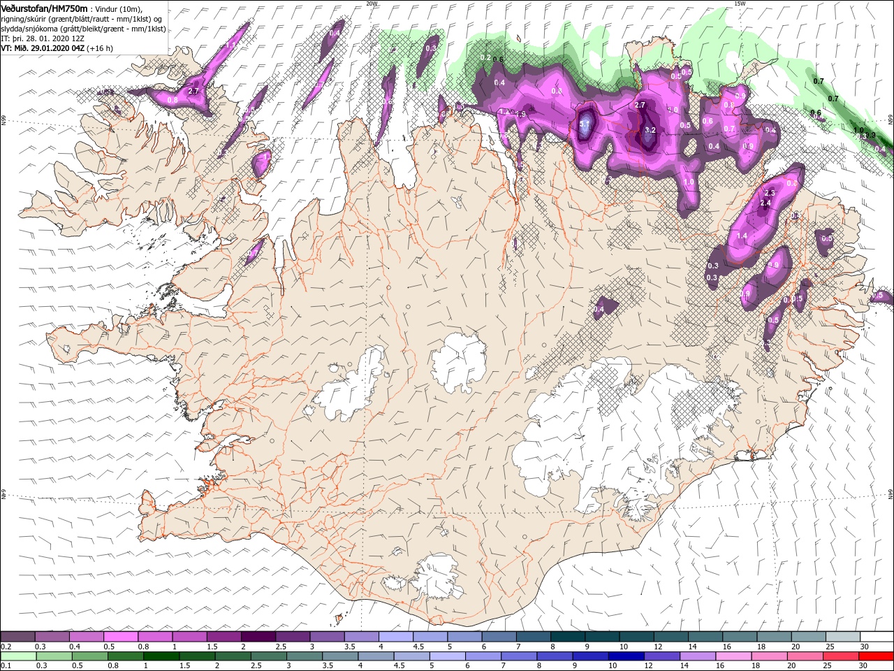Click the valid time 'VT: Mið. 29.01.2020 04Z'

coord(43,48)
